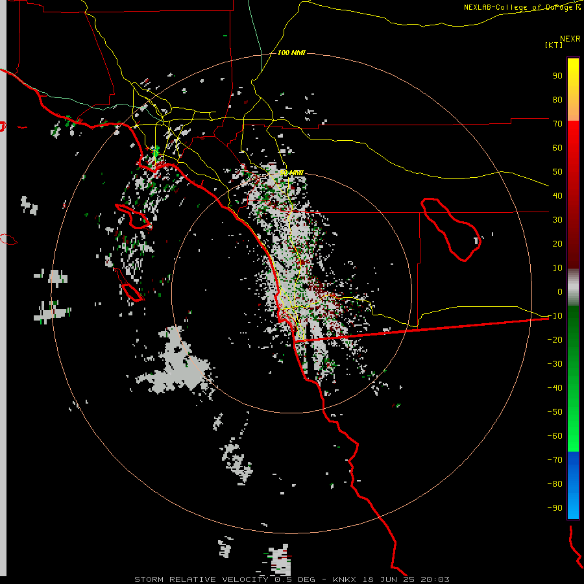Click the -30 value on the velocity scale
Viewport: 584px width, 584px height.
tap(555, 364)
